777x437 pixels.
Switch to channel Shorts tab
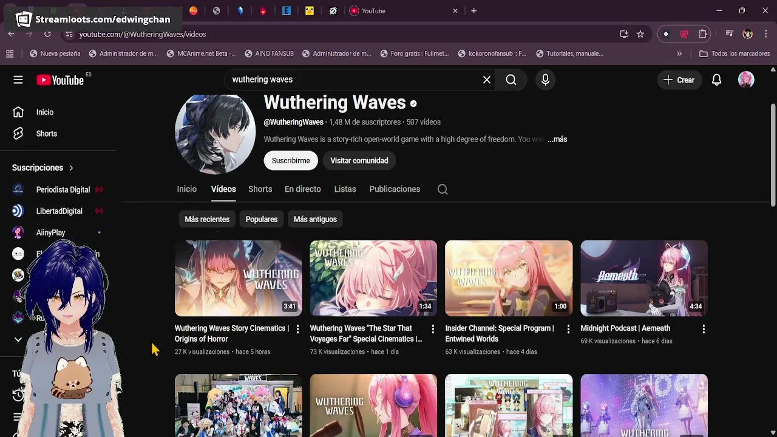click(x=260, y=189)
